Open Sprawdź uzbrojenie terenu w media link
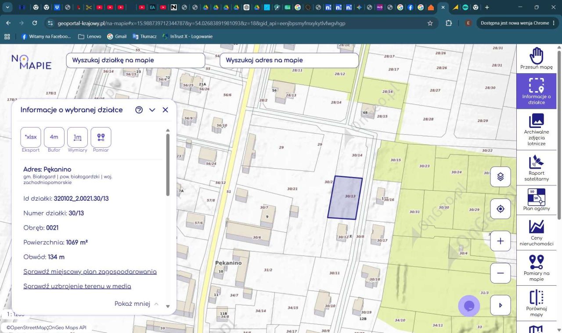Image resolution: width=562 pixels, height=333 pixels. 77,286
